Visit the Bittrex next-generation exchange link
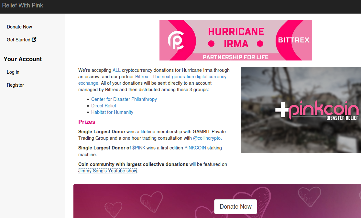Viewport: 361px width, 218px height. click(152, 80)
